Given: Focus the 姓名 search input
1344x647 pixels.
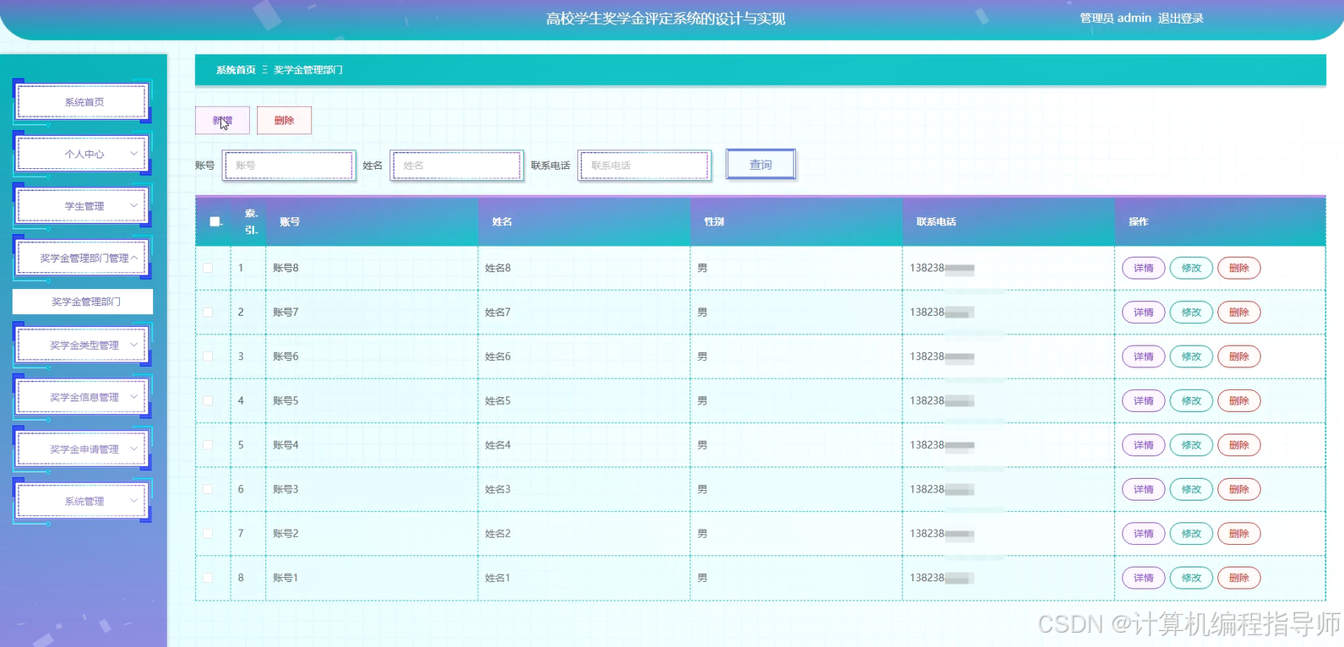Looking at the screenshot, I should click(456, 166).
